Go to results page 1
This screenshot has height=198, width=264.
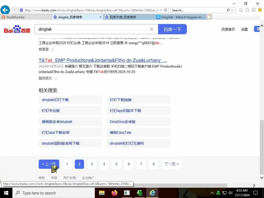point(67,164)
